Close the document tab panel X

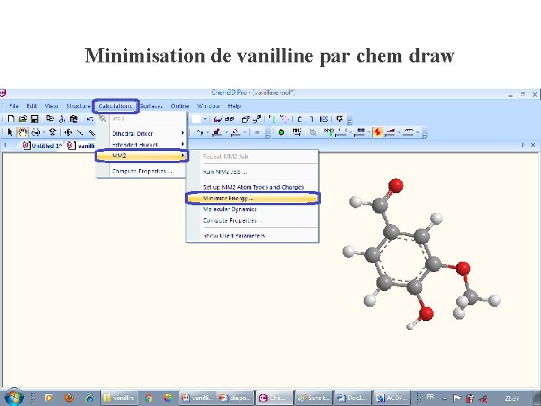point(533,145)
